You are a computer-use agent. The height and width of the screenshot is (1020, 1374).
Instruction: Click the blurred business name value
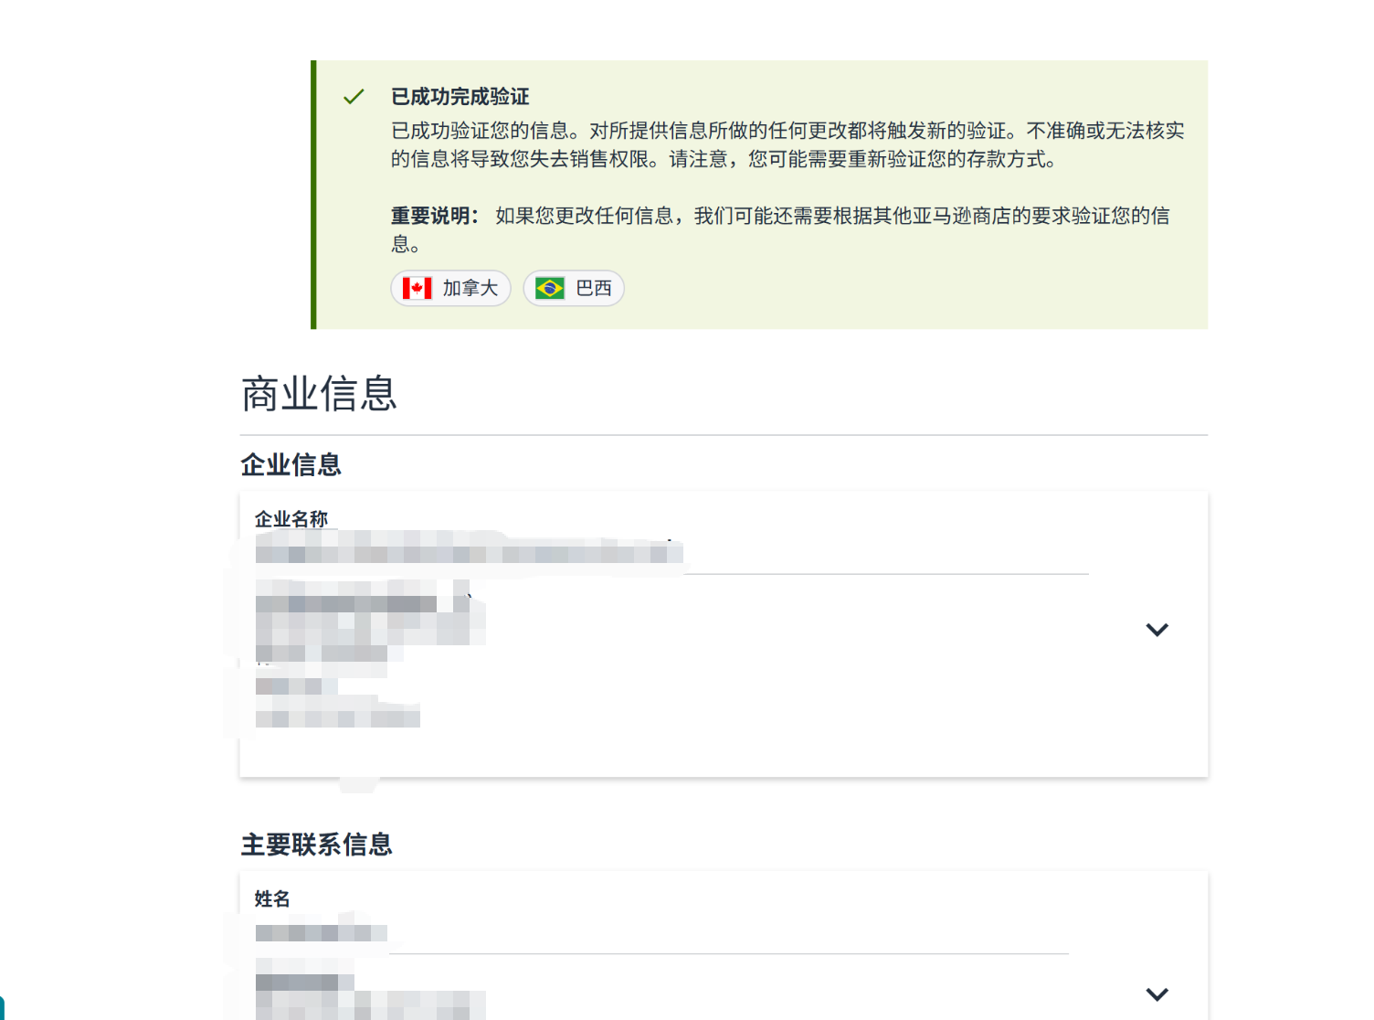[469, 552]
